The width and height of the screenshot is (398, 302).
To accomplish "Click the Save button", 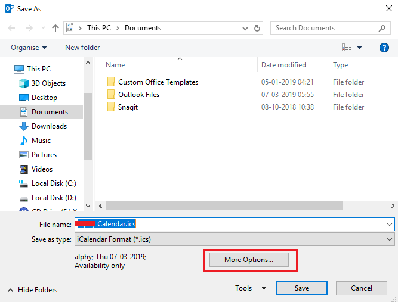I will click(x=301, y=288).
